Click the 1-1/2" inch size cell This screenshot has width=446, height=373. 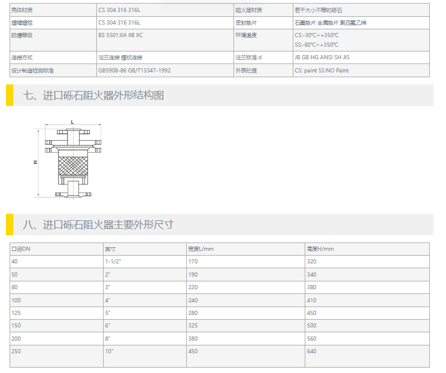tap(113, 261)
